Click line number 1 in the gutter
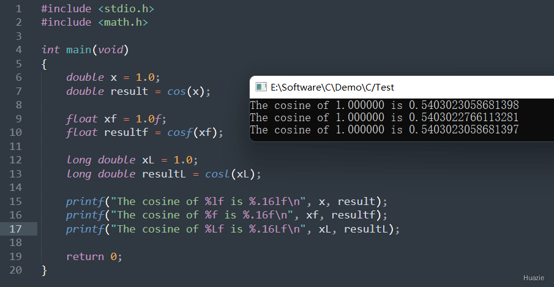This screenshot has height=287, width=554. 18,9
